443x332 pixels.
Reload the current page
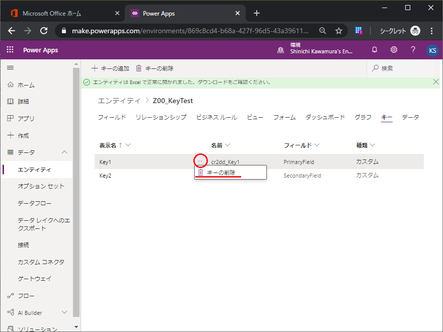click(44, 31)
